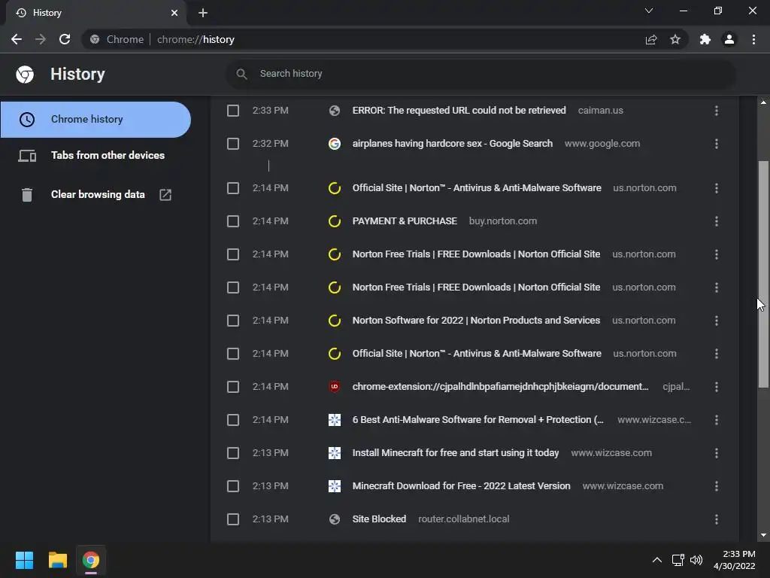Click the globe favicon on the ERROR entry
Viewport: 770px width, 578px height.
tap(335, 111)
